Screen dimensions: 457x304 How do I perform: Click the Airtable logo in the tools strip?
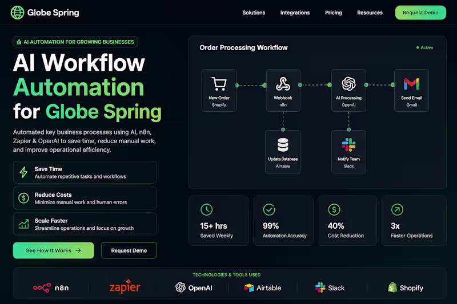(x=263, y=287)
